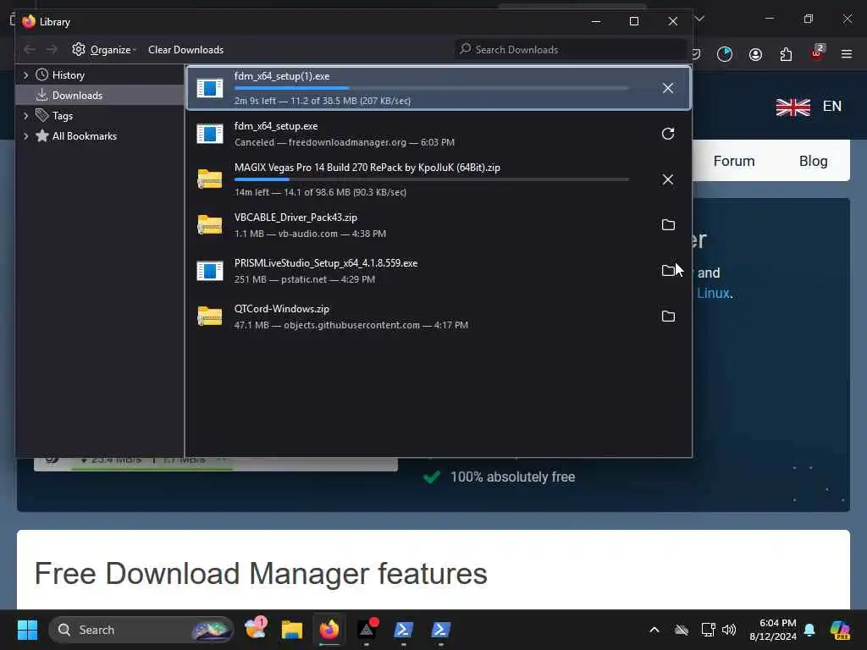
Task: Open the Blog tab on the website
Action: 814,161
